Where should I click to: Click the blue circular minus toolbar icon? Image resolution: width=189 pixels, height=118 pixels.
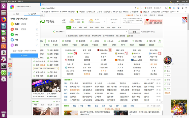coord(174,8)
